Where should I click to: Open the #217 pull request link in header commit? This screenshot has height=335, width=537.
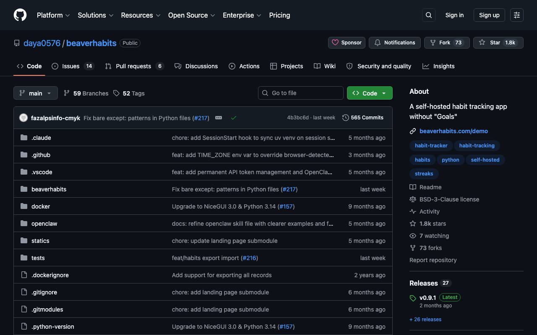[201, 118]
